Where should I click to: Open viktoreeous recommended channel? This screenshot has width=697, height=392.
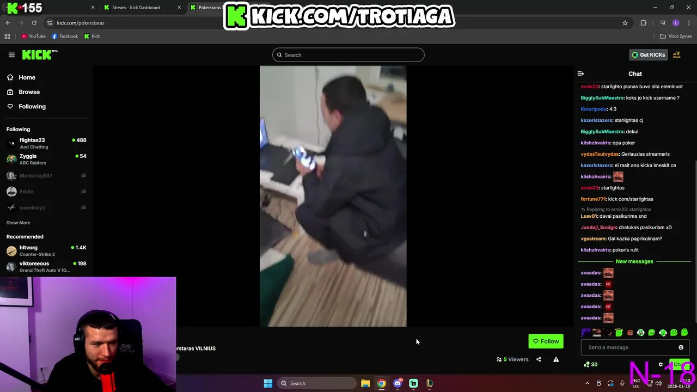(46, 266)
